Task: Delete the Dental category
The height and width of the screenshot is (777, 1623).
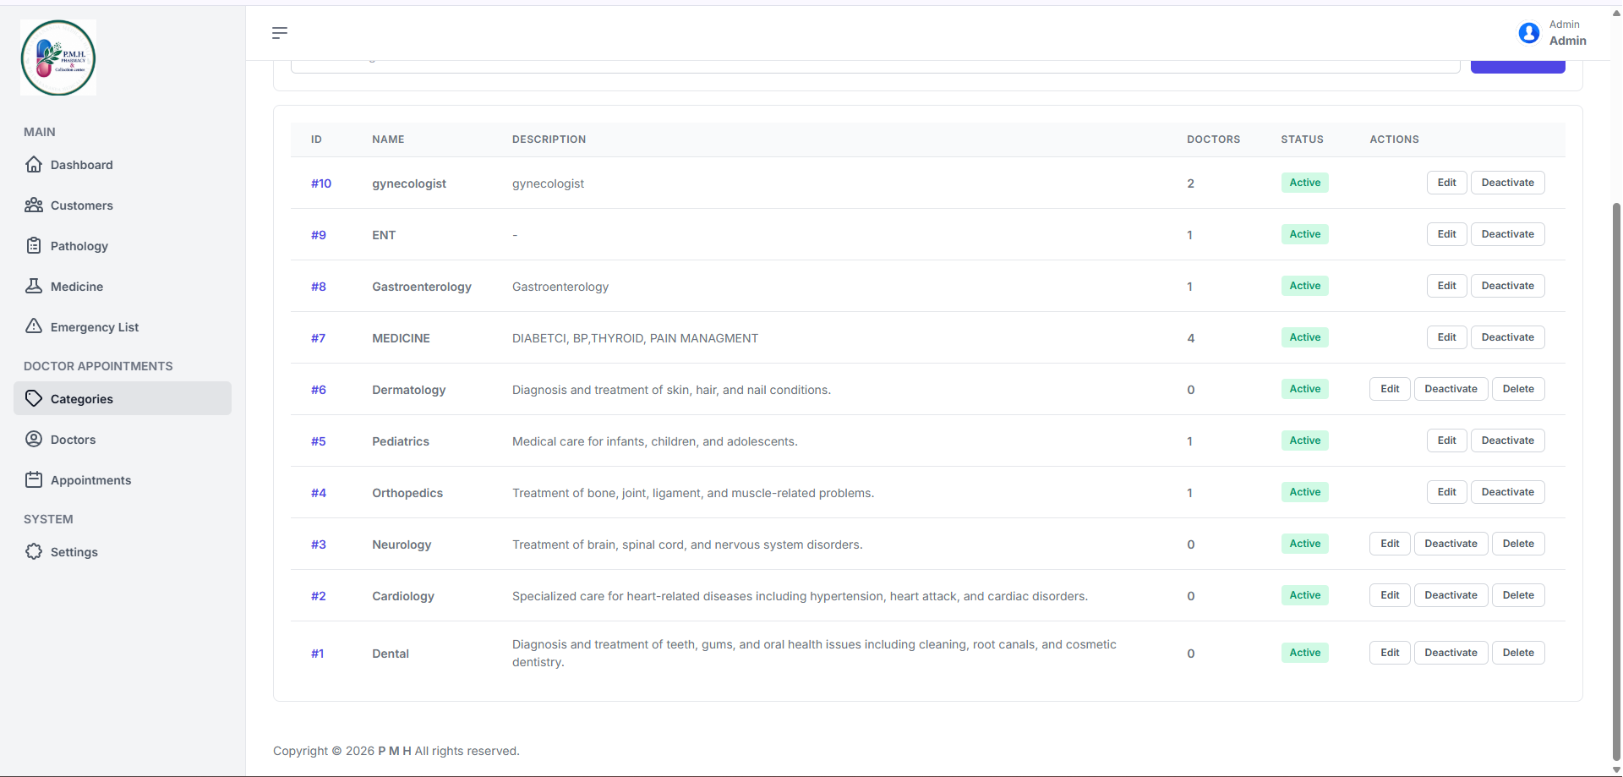Action: point(1518,653)
